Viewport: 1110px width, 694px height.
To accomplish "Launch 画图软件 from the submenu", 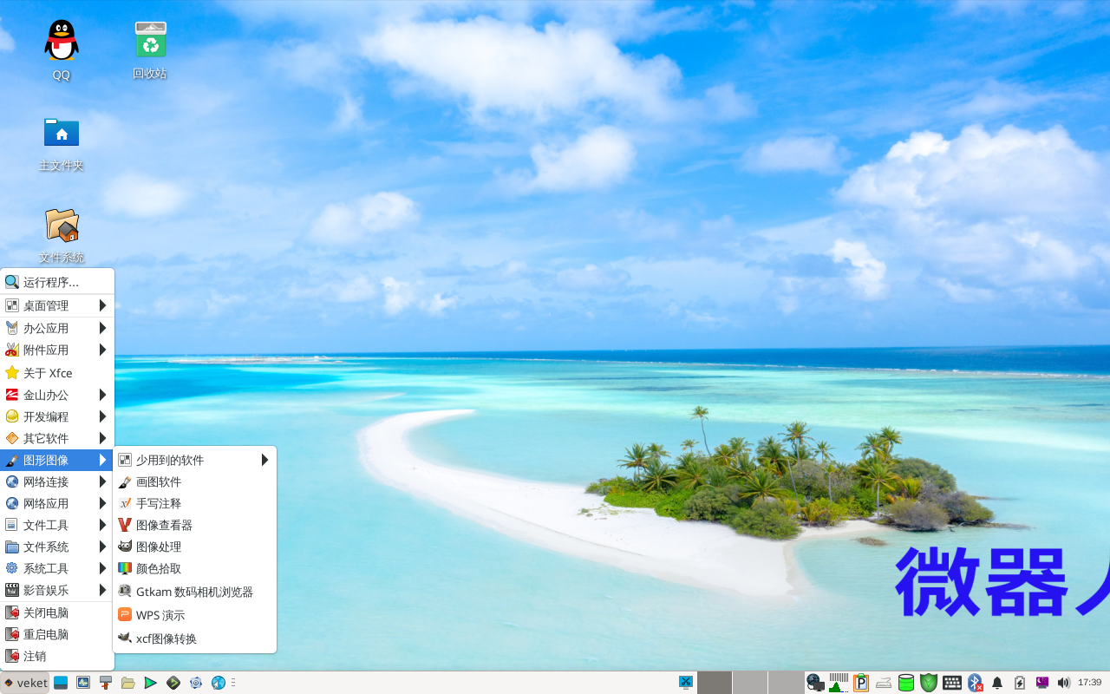I will (x=194, y=481).
